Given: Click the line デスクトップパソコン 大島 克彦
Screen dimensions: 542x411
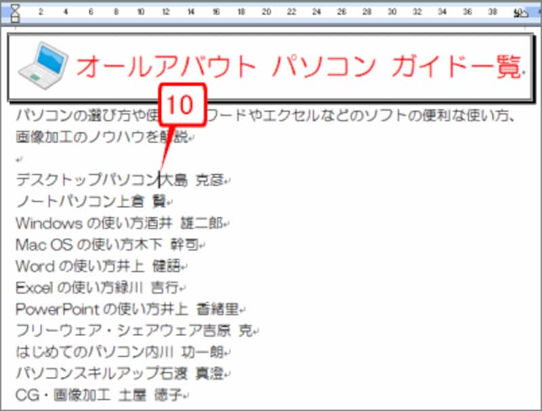Looking at the screenshot, I should (122, 179).
